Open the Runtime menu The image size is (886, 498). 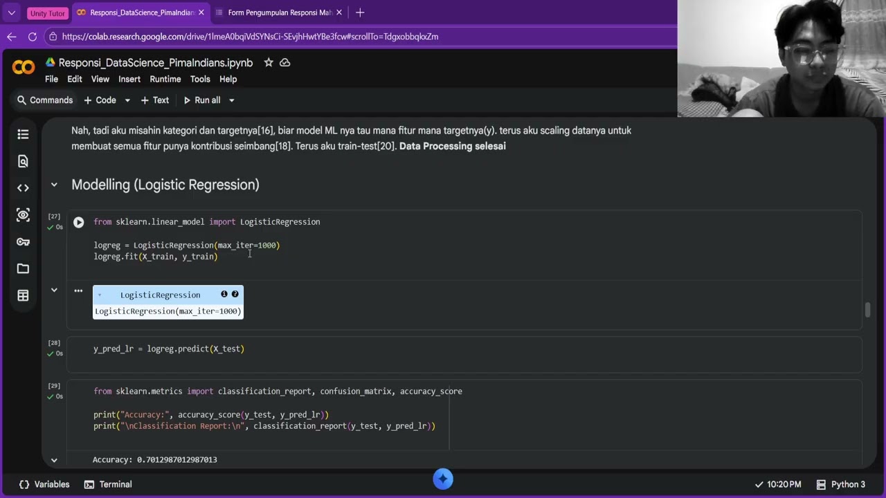click(165, 79)
